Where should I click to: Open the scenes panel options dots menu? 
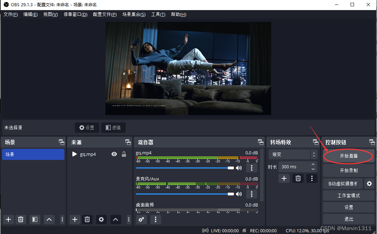click(x=62, y=219)
